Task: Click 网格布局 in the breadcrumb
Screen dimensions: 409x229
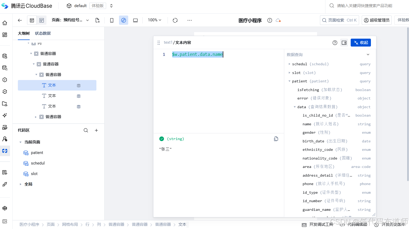Action: coord(70,225)
